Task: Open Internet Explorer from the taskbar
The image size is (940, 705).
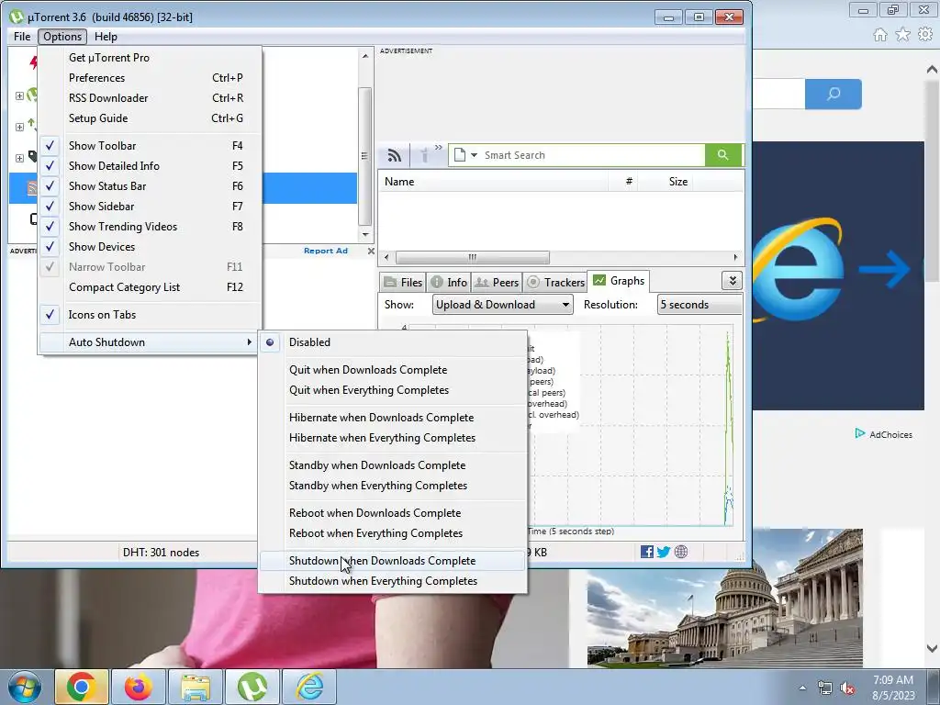Action: [309, 687]
